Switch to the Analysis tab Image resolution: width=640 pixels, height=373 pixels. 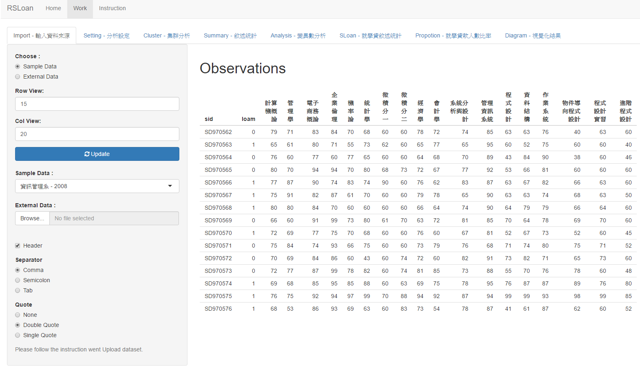298,35
